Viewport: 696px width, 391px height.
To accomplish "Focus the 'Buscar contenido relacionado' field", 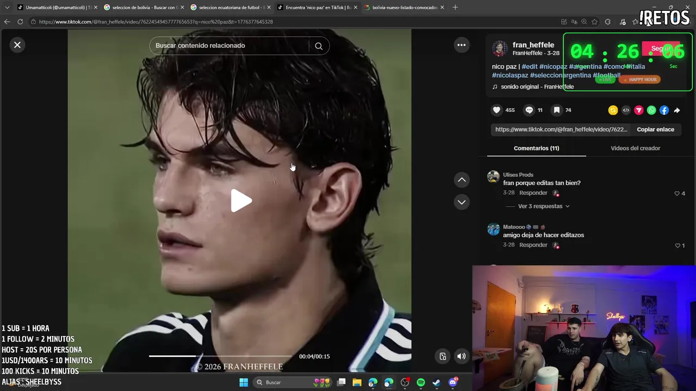I will (229, 46).
